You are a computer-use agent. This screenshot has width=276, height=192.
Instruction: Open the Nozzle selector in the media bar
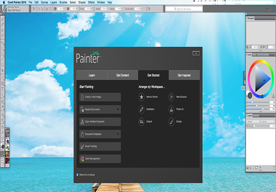(x=7, y=148)
